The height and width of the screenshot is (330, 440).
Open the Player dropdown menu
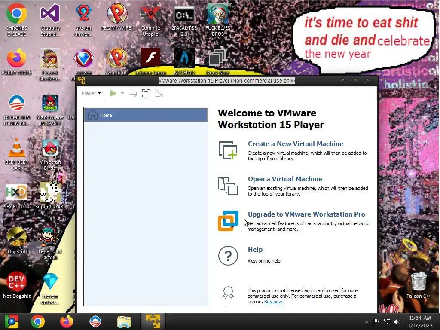coord(91,93)
